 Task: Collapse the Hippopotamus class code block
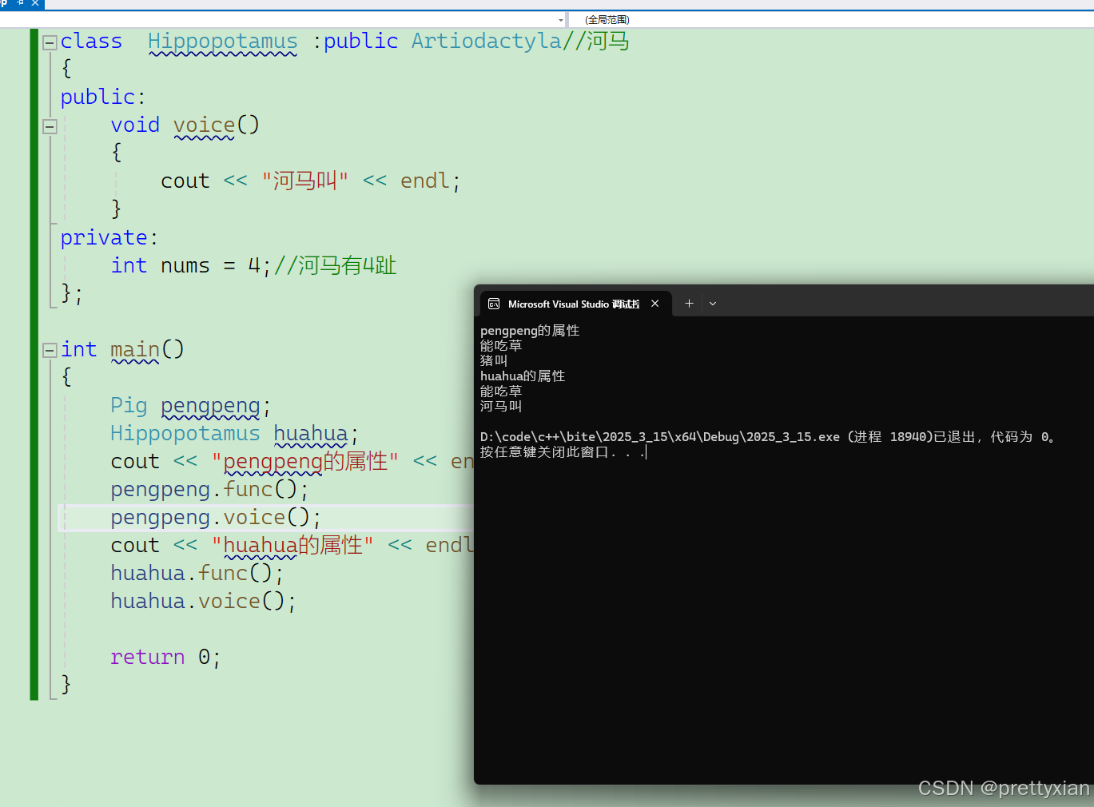coord(50,43)
